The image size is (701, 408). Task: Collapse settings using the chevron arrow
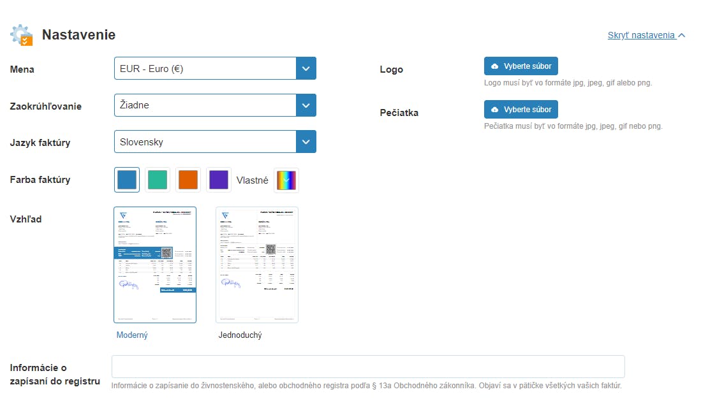tap(681, 35)
